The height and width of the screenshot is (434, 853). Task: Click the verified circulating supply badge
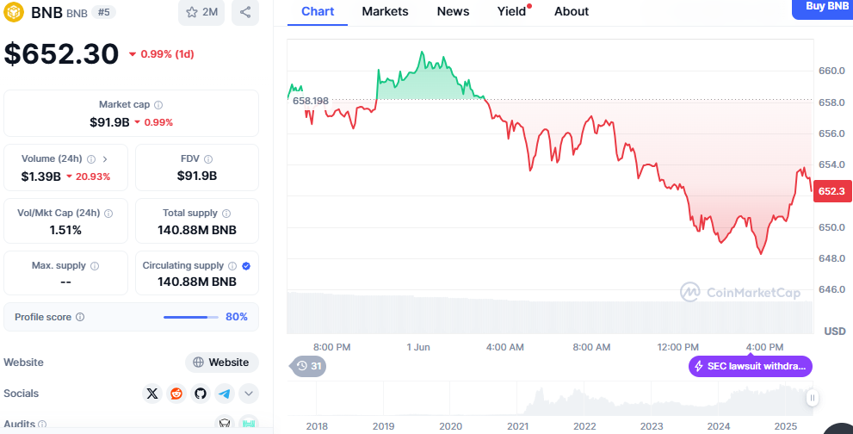coord(246,266)
